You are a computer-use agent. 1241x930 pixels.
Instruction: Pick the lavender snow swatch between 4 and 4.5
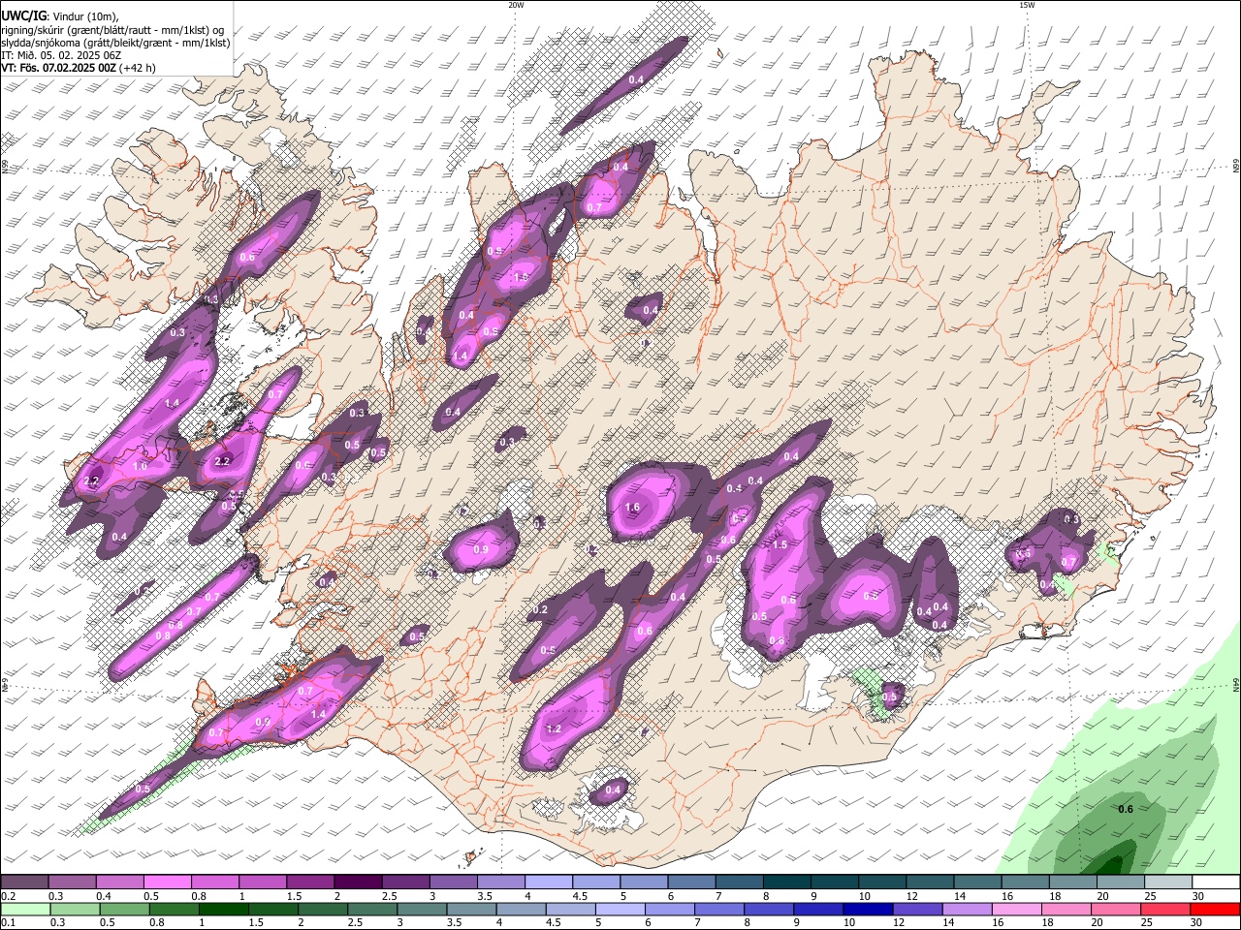pos(549,883)
